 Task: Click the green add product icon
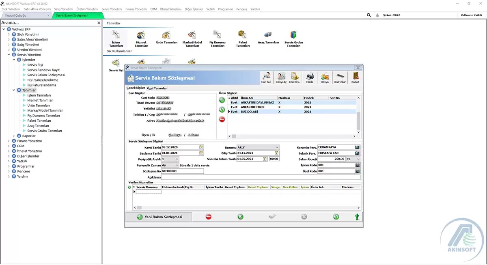(x=222, y=100)
